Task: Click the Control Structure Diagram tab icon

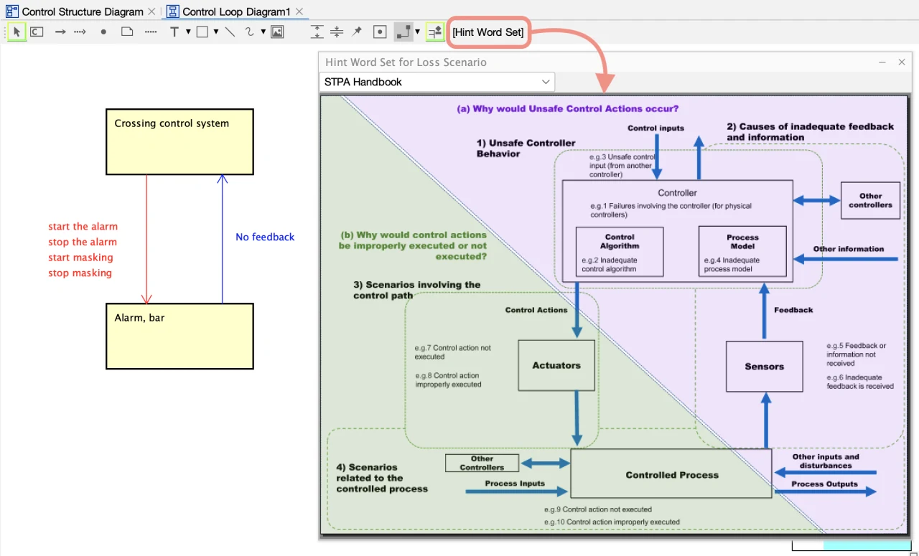Action: (x=12, y=12)
